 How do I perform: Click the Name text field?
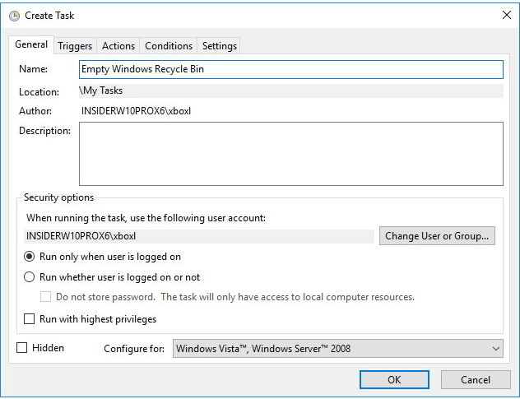(x=290, y=70)
